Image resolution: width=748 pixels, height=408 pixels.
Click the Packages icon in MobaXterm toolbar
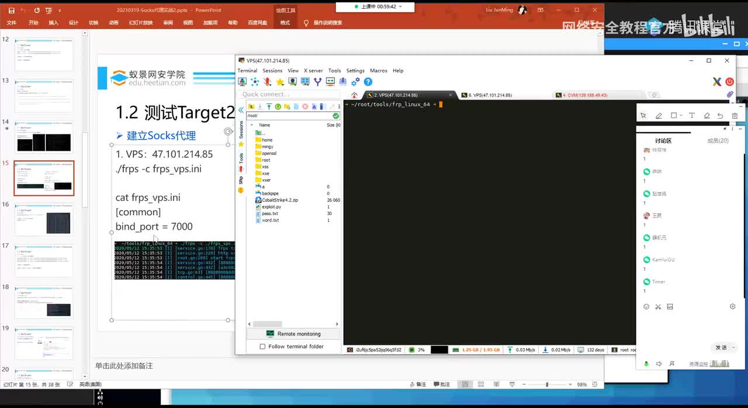click(342, 82)
